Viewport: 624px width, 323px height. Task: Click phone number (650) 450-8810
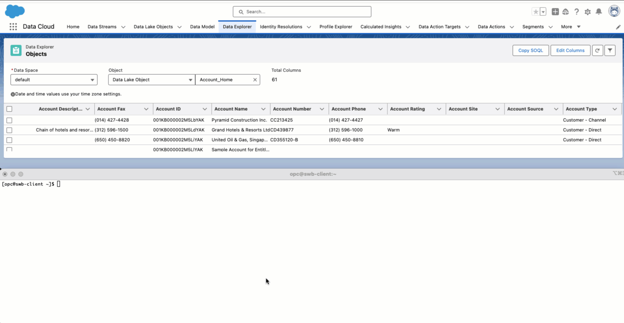point(346,140)
